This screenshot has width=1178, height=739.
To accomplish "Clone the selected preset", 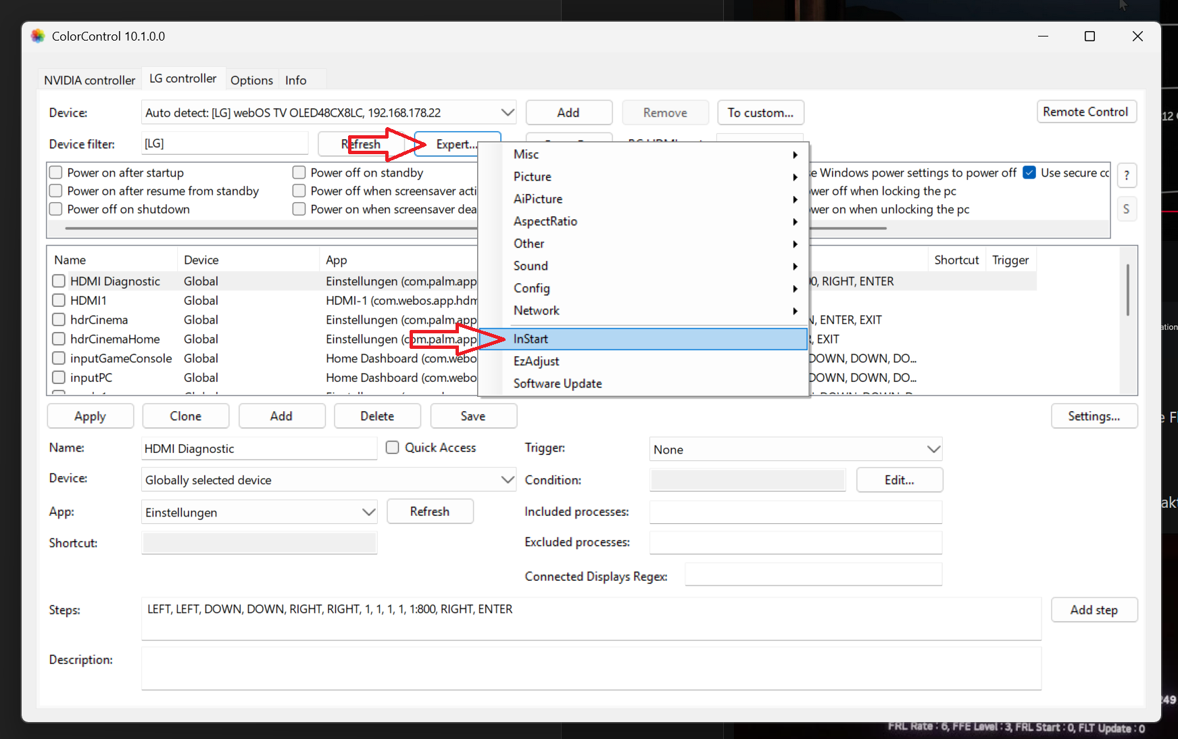I will click(x=186, y=416).
